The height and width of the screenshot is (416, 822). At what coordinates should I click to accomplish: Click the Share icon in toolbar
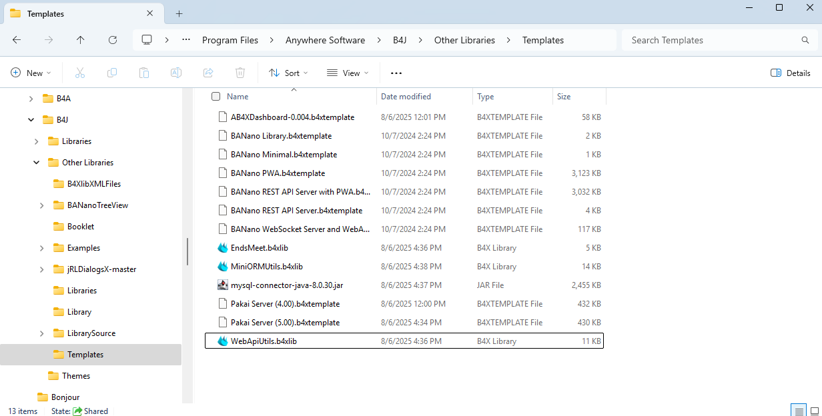tap(208, 73)
